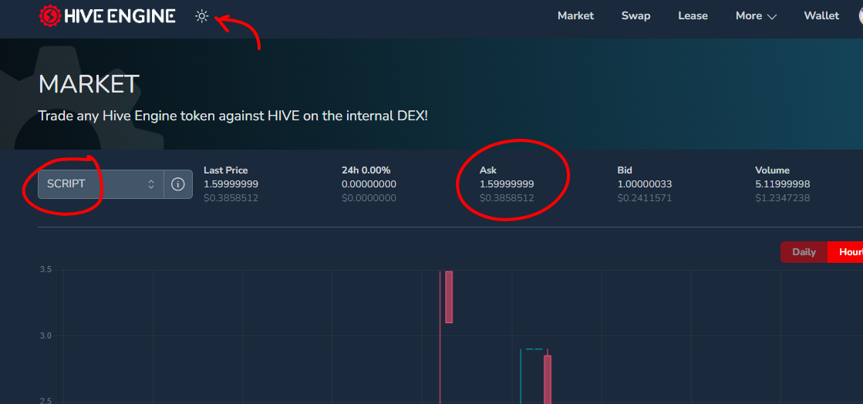
Task: Select Volume dollar value $1.2347238
Action: pos(783,197)
